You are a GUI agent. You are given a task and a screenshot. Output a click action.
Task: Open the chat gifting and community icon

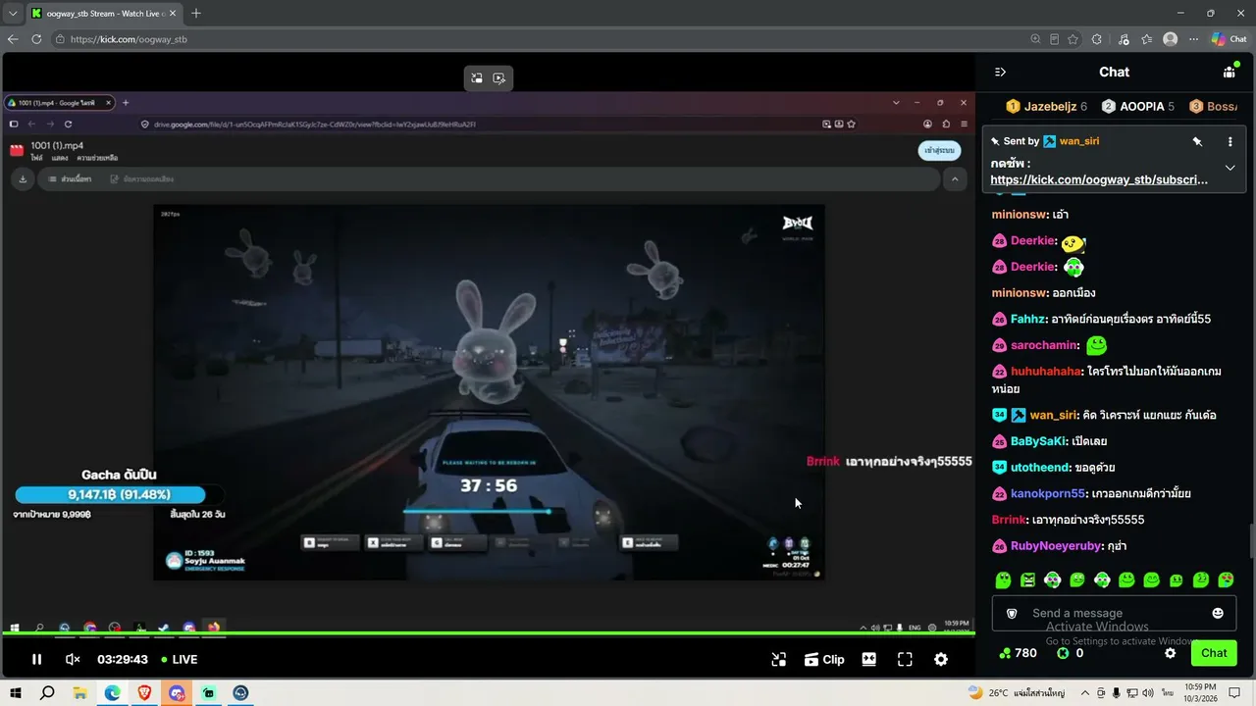click(x=1229, y=72)
